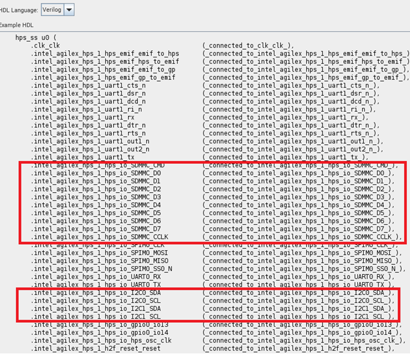
Task: Click the hps_io_UART0_RX port name
Action: 96,276
